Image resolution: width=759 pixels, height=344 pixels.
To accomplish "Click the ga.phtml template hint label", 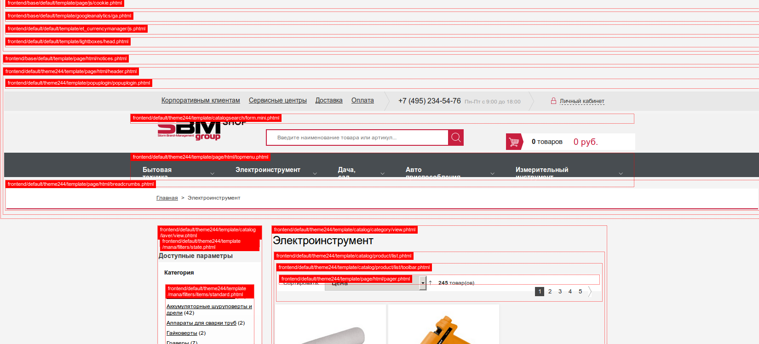I will pyautogui.click(x=69, y=16).
